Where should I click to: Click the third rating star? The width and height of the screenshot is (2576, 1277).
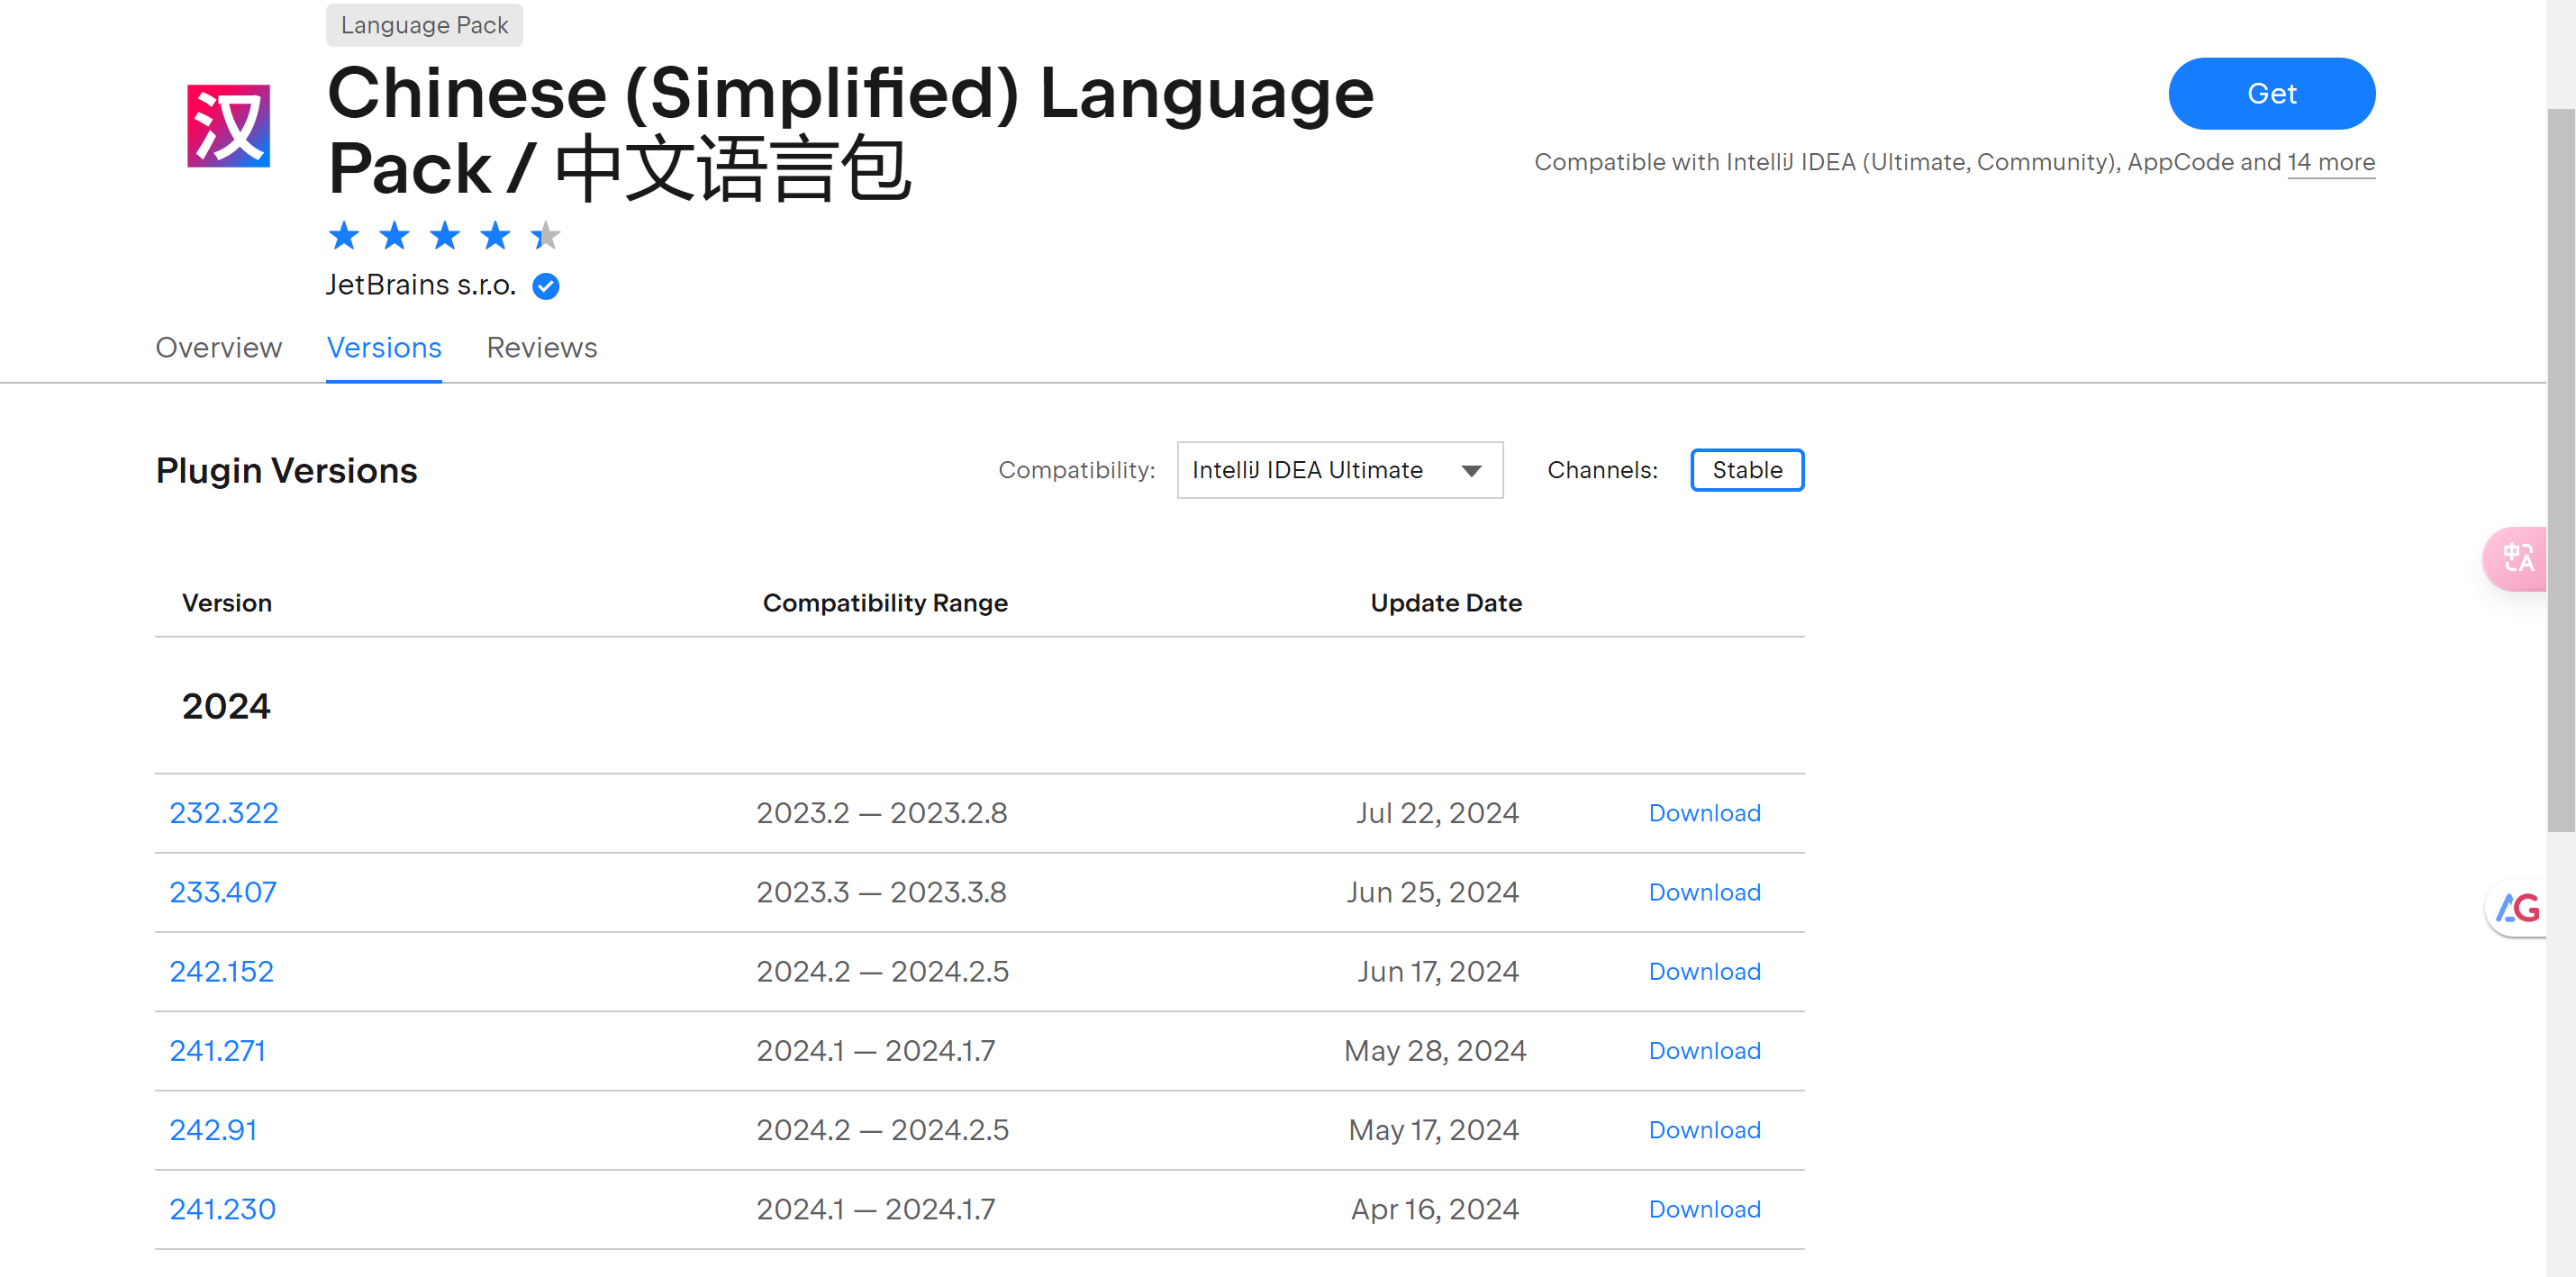444,236
